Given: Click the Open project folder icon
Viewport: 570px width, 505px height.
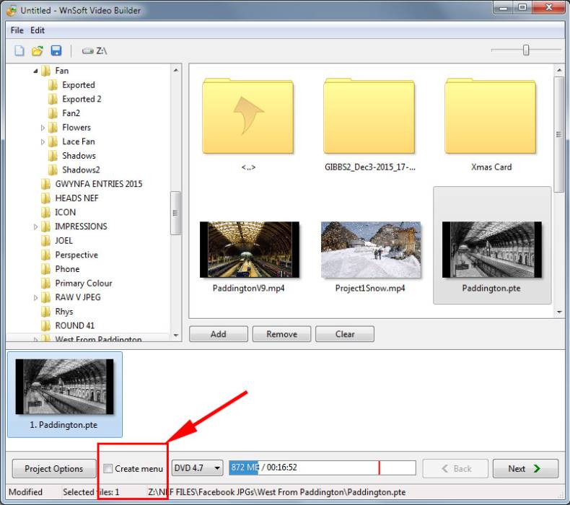Looking at the screenshot, I should (38, 50).
